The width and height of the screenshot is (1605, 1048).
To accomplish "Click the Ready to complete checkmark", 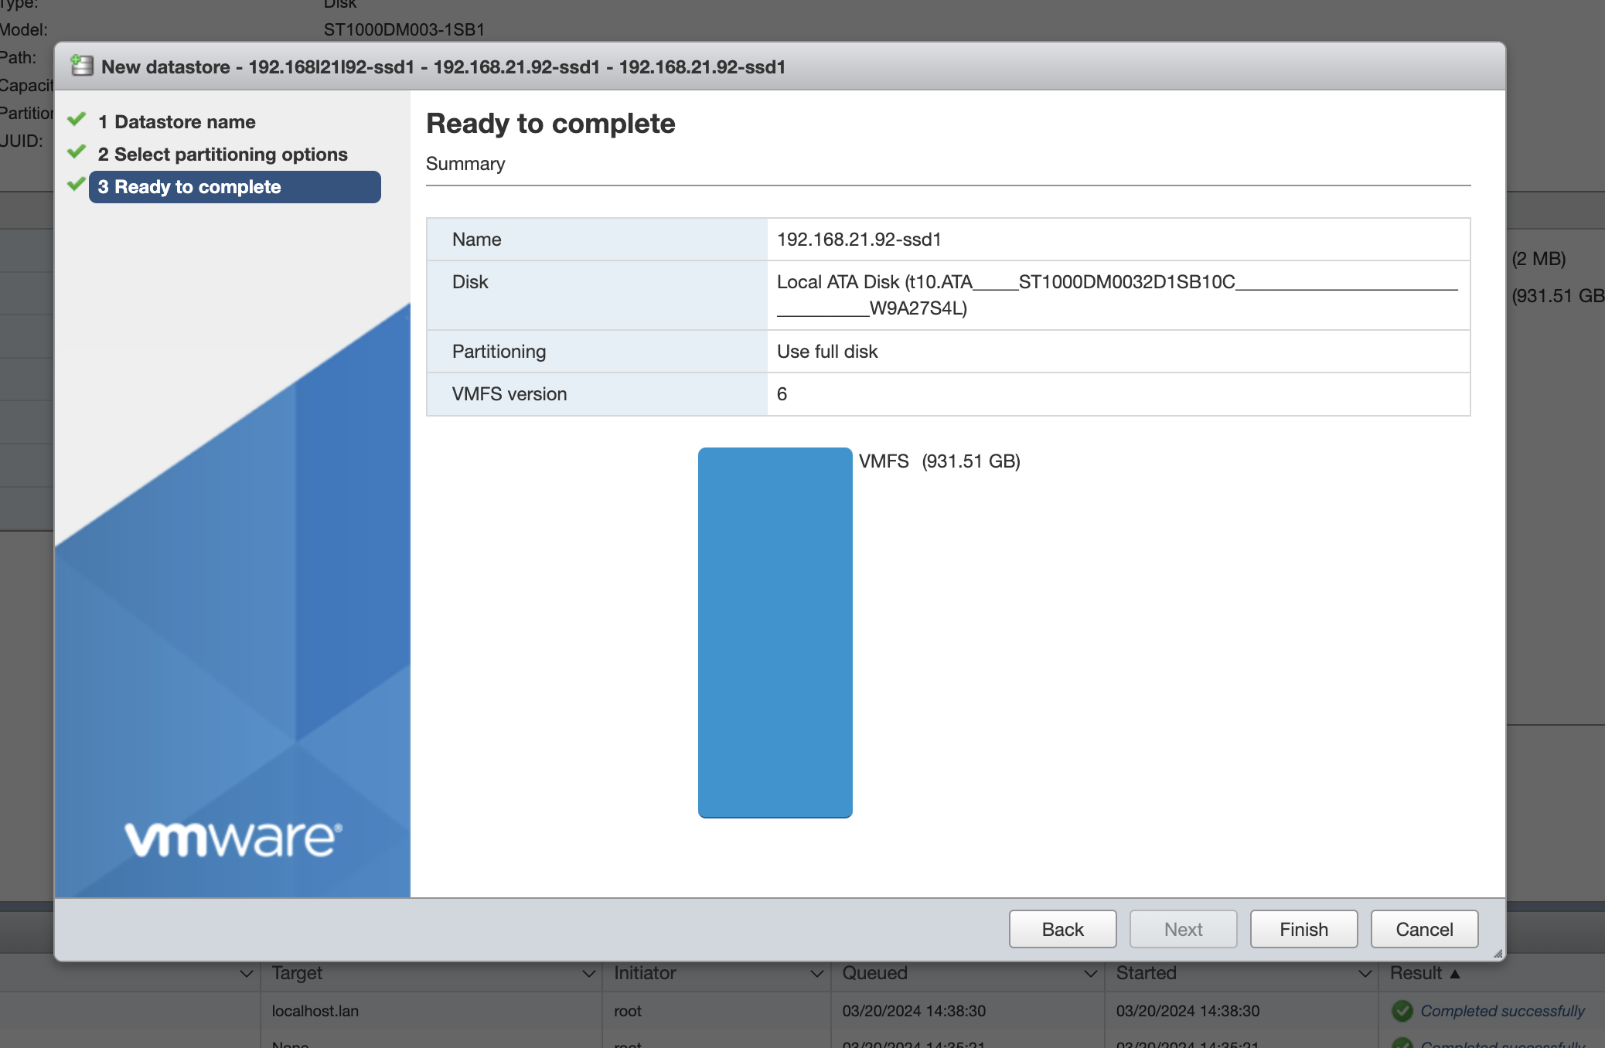I will coord(77,185).
